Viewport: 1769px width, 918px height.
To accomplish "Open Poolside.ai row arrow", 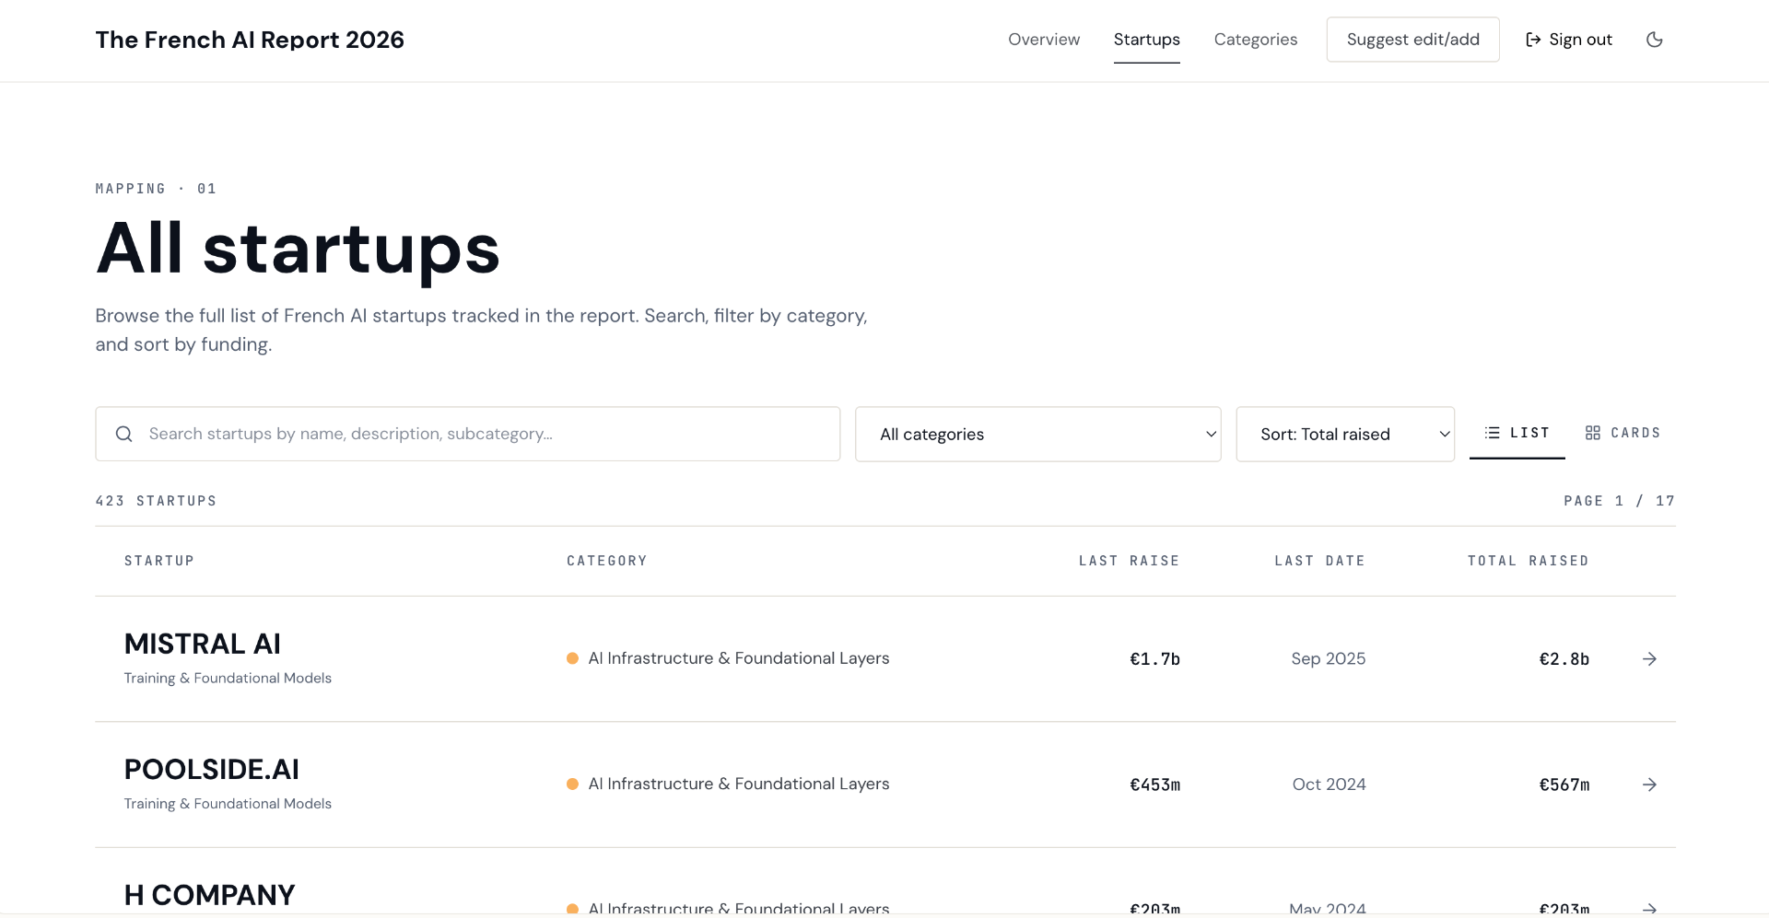I will point(1650,784).
